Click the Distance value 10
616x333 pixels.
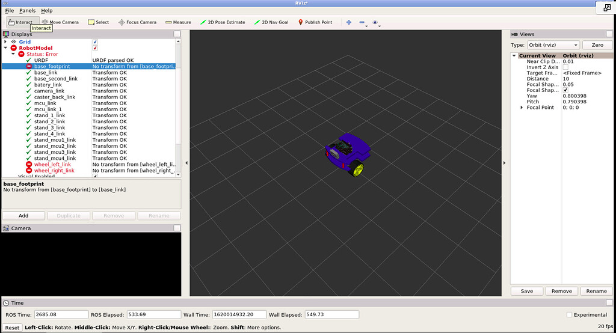click(x=565, y=79)
